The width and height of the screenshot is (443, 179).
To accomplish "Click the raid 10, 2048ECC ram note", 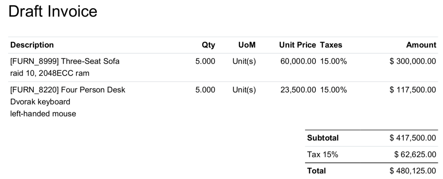I will click(x=50, y=73).
